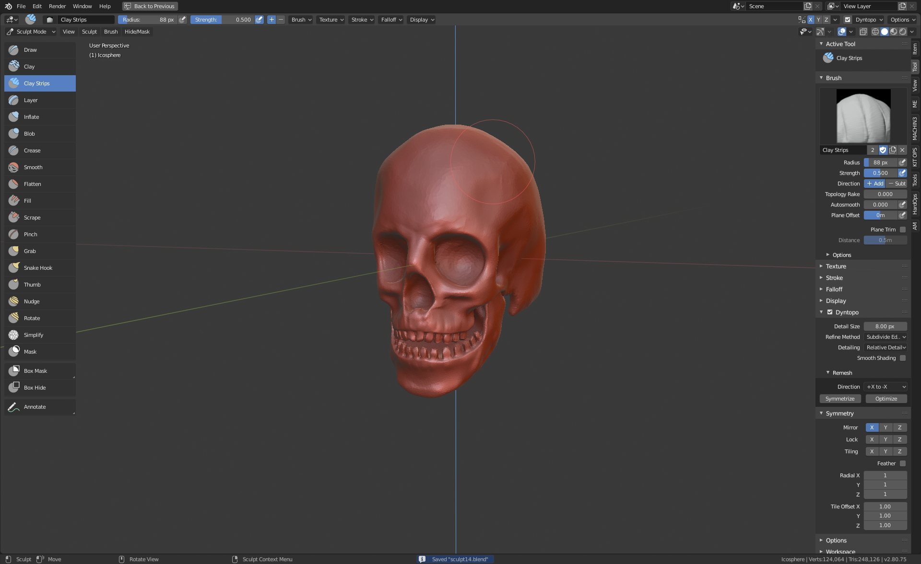The image size is (921, 564).
Task: Disable the Dyntopo checkbox in sidebar
Action: pyautogui.click(x=830, y=312)
